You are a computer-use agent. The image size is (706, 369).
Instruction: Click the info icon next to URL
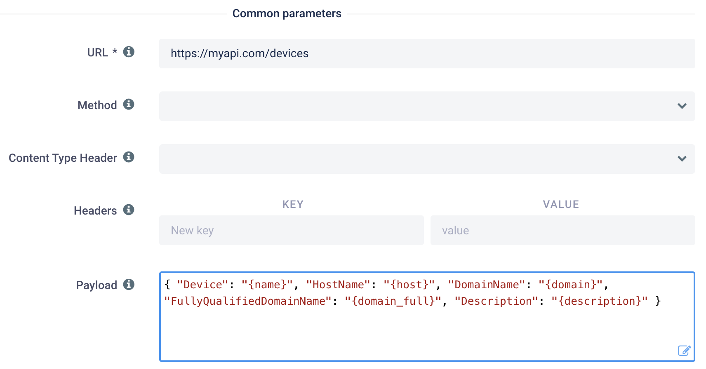129,52
